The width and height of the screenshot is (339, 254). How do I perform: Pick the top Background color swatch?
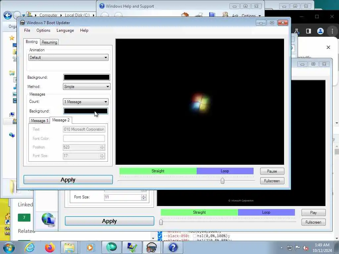point(87,77)
